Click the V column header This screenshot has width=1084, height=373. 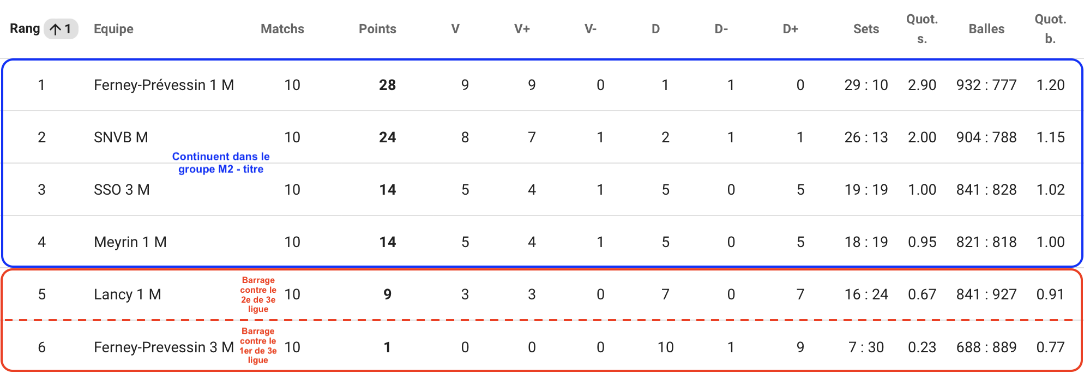pyautogui.click(x=455, y=29)
